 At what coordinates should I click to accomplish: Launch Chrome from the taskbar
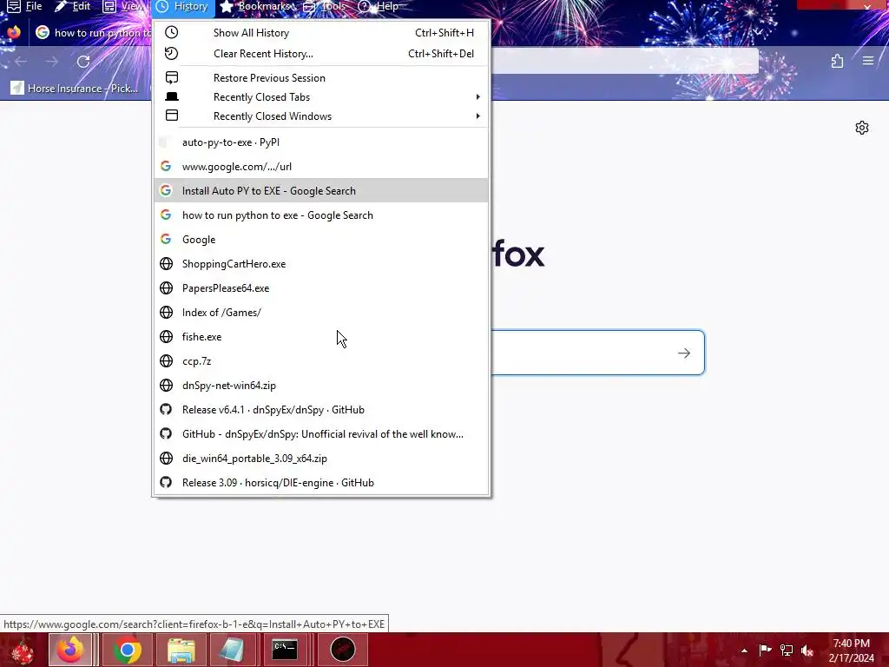coord(127,650)
